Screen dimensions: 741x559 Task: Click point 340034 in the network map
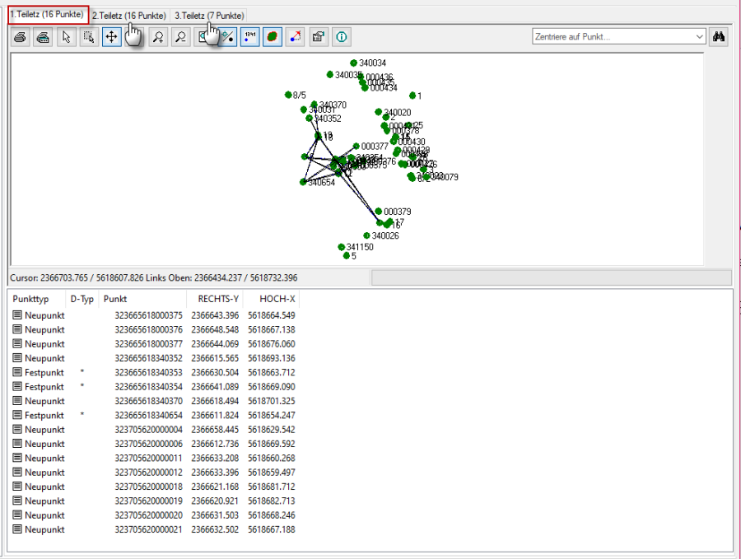pos(354,63)
